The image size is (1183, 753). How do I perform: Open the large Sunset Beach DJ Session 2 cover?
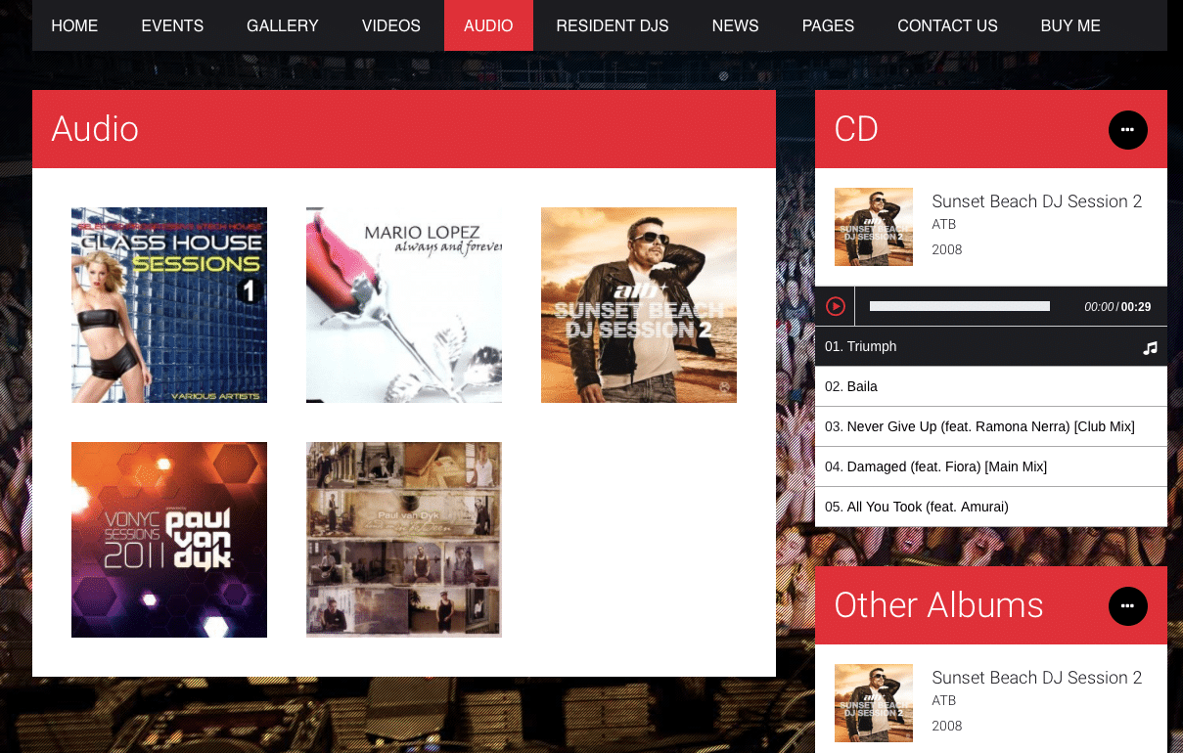pyautogui.click(x=639, y=305)
